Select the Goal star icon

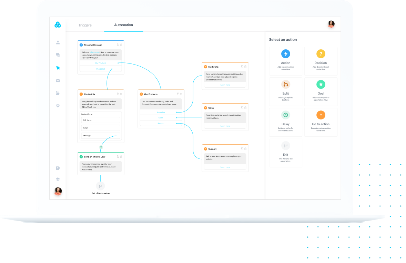pos(321,84)
